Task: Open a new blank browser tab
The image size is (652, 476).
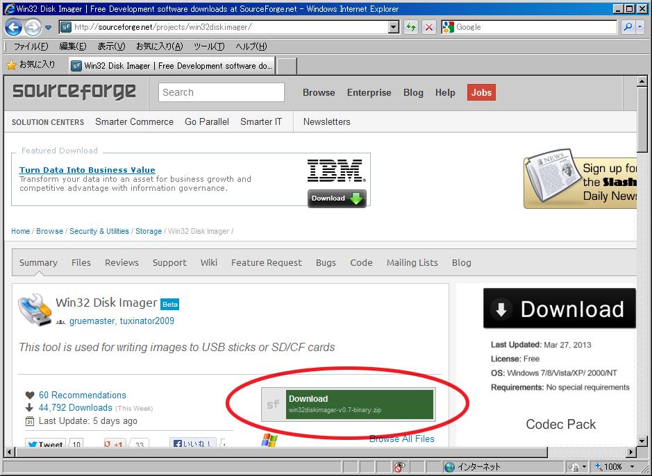Action: (x=287, y=66)
